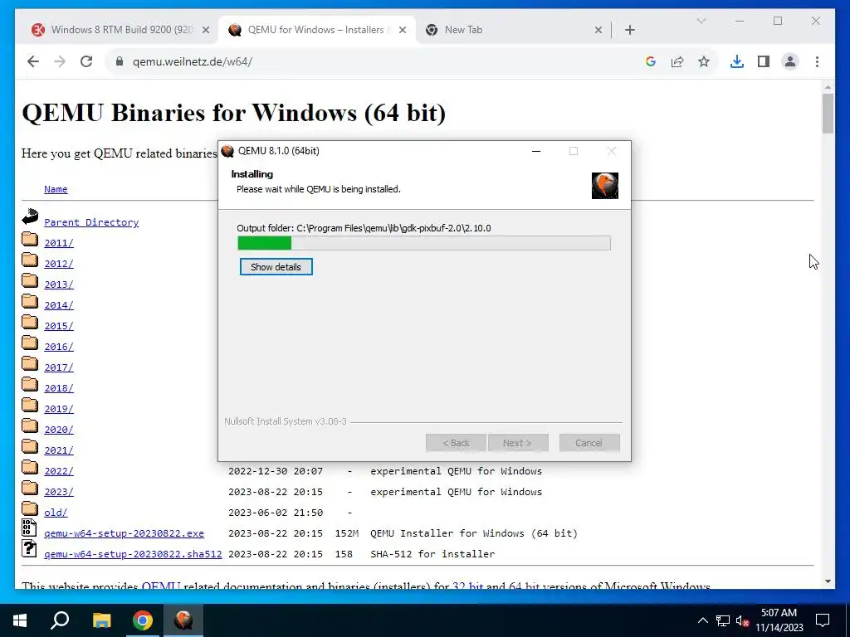
Task: Open the 2018/ folder link
Action: tap(59, 388)
